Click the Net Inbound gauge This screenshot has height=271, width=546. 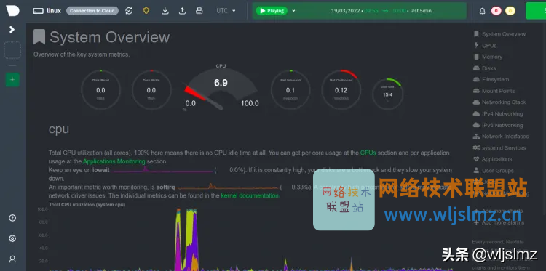tap(290, 90)
